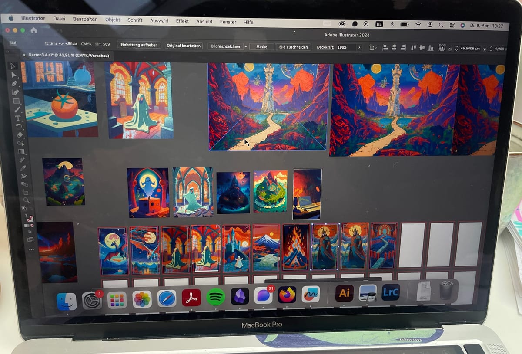Expand the Deckkraft opacity arrow
The image size is (522, 354).
click(359, 47)
